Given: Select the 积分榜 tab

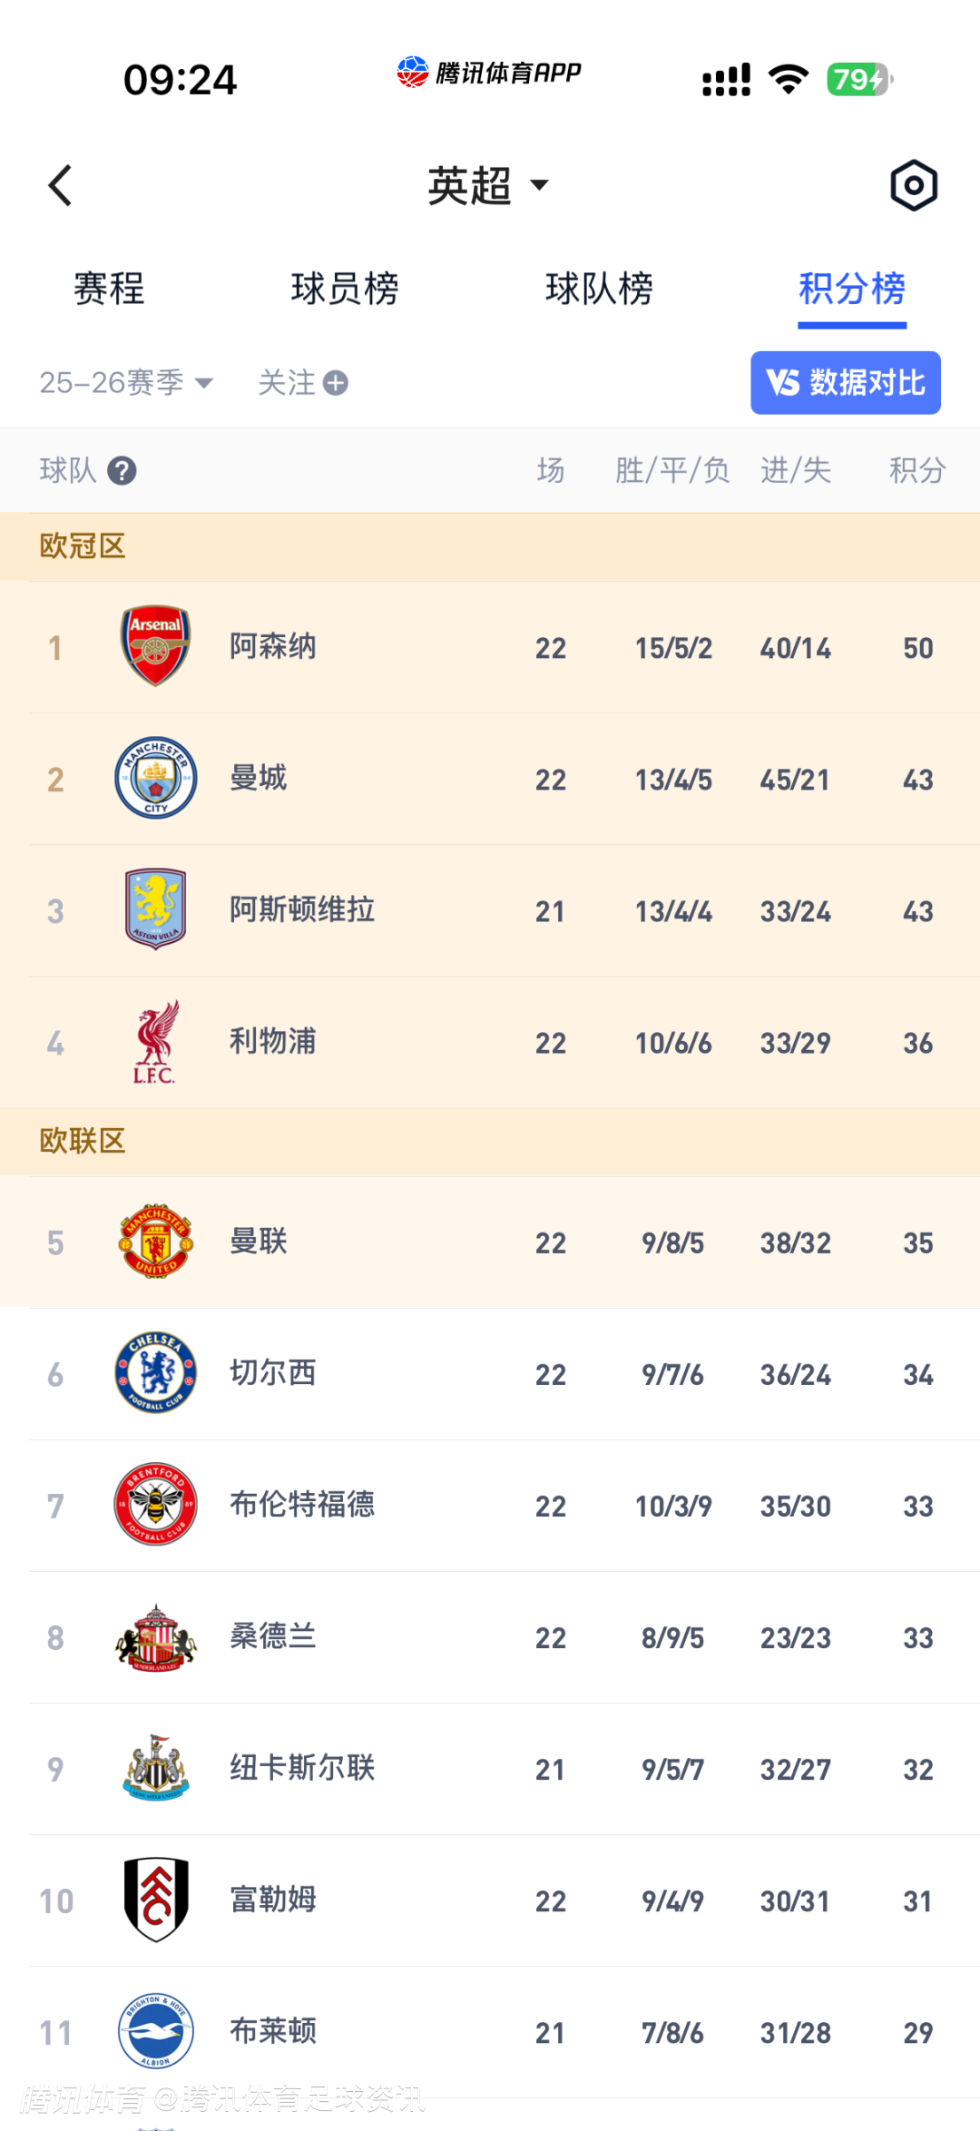Looking at the screenshot, I should click(x=852, y=290).
